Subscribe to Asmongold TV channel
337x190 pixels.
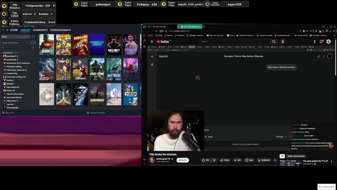pos(182,160)
